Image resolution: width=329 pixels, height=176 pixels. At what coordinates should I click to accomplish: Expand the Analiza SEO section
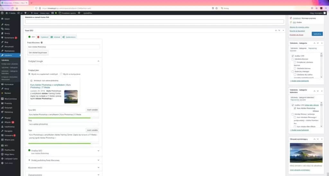[98, 150]
